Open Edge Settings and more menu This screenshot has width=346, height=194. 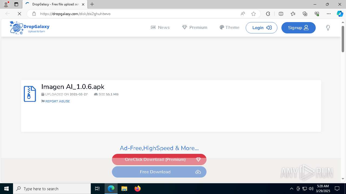tap(329, 14)
